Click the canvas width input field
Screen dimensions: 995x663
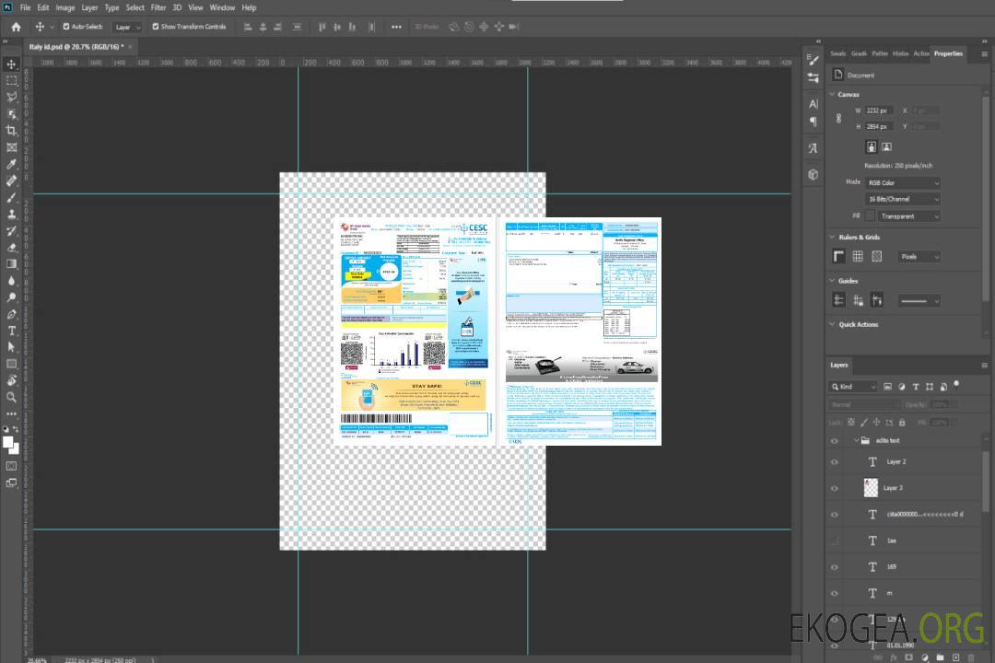pyautogui.click(x=879, y=110)
